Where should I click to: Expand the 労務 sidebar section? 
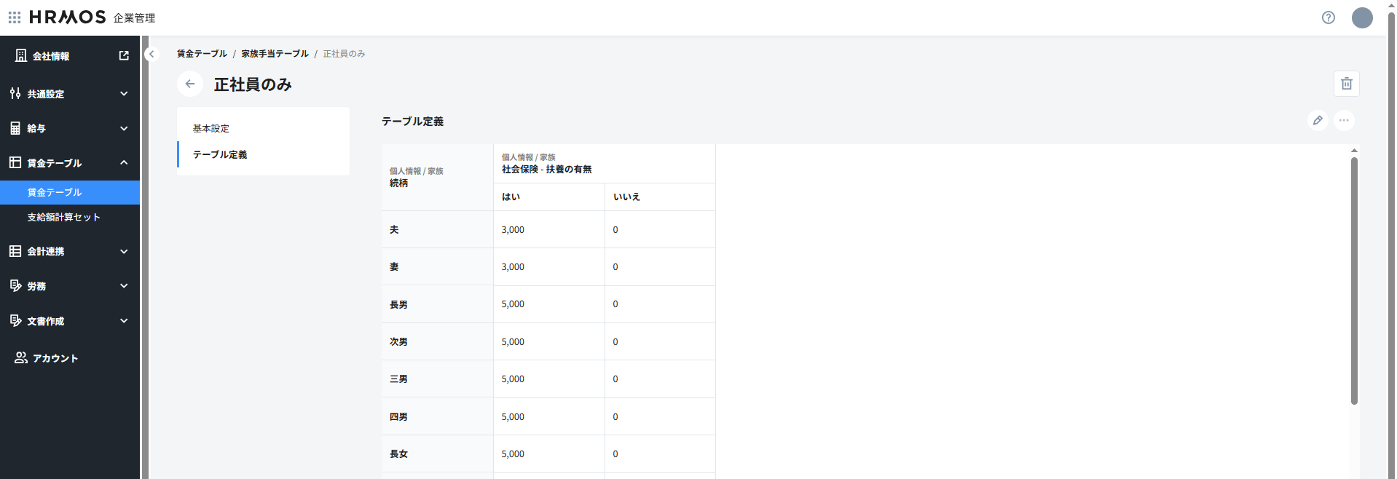coord(69,287)
